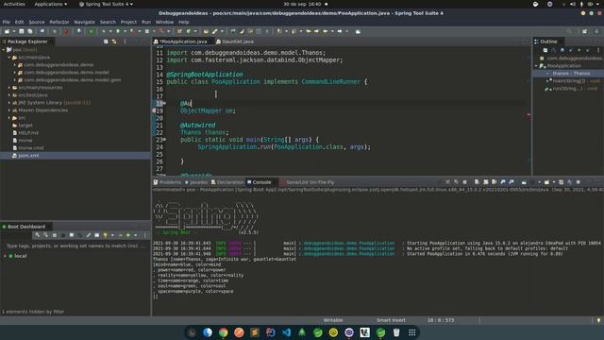Expand the JRE System Library node
Viewport: 604px width, 340px height.
tap(9, 103)
